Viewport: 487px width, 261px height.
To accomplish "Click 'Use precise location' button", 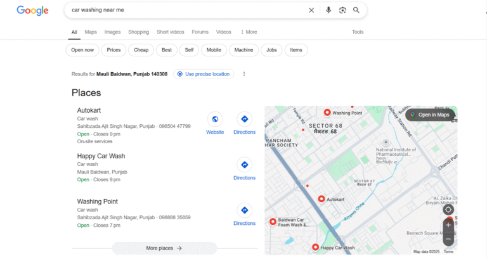I will [x=204, y=74].
